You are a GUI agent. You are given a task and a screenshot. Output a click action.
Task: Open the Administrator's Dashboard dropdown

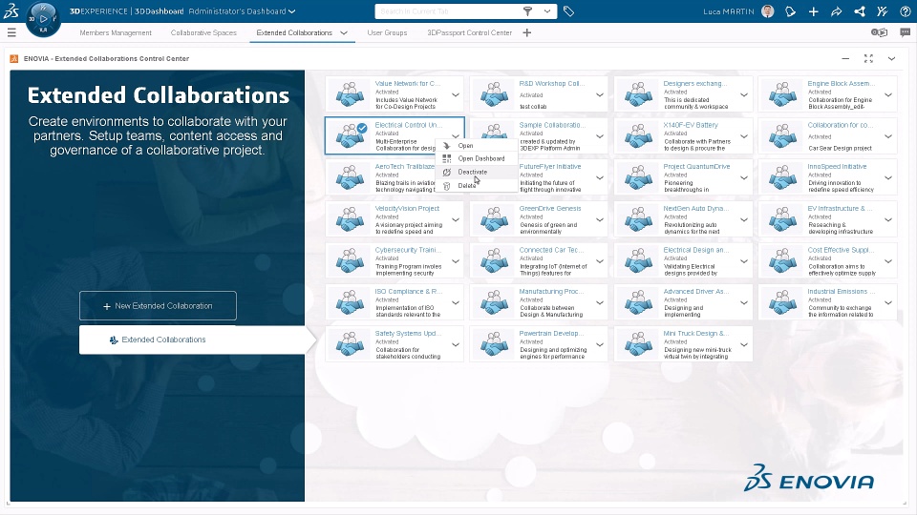tap(292, 11)
